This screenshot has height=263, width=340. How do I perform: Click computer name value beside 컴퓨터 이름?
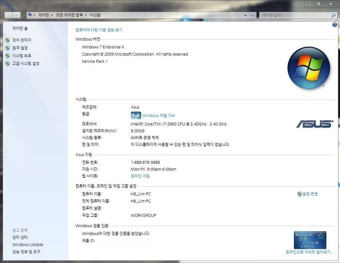pos(141,194)
